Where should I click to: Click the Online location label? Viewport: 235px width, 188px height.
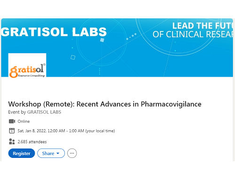coord(23,121)
